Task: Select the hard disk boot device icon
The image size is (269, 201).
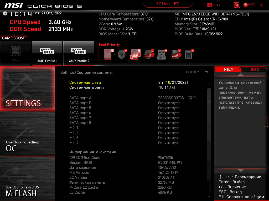Action: pos(108,54)
